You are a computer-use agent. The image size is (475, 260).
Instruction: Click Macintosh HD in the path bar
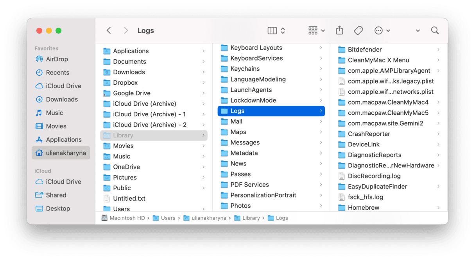pos(123,218)
